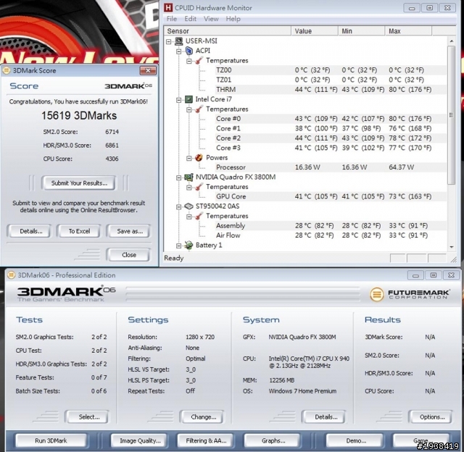Image resolution: width=464 pixels, height=452 pixels.
Task: Click the scrollbar down arrow in Hardware Monitor
Action: point(452,247)
